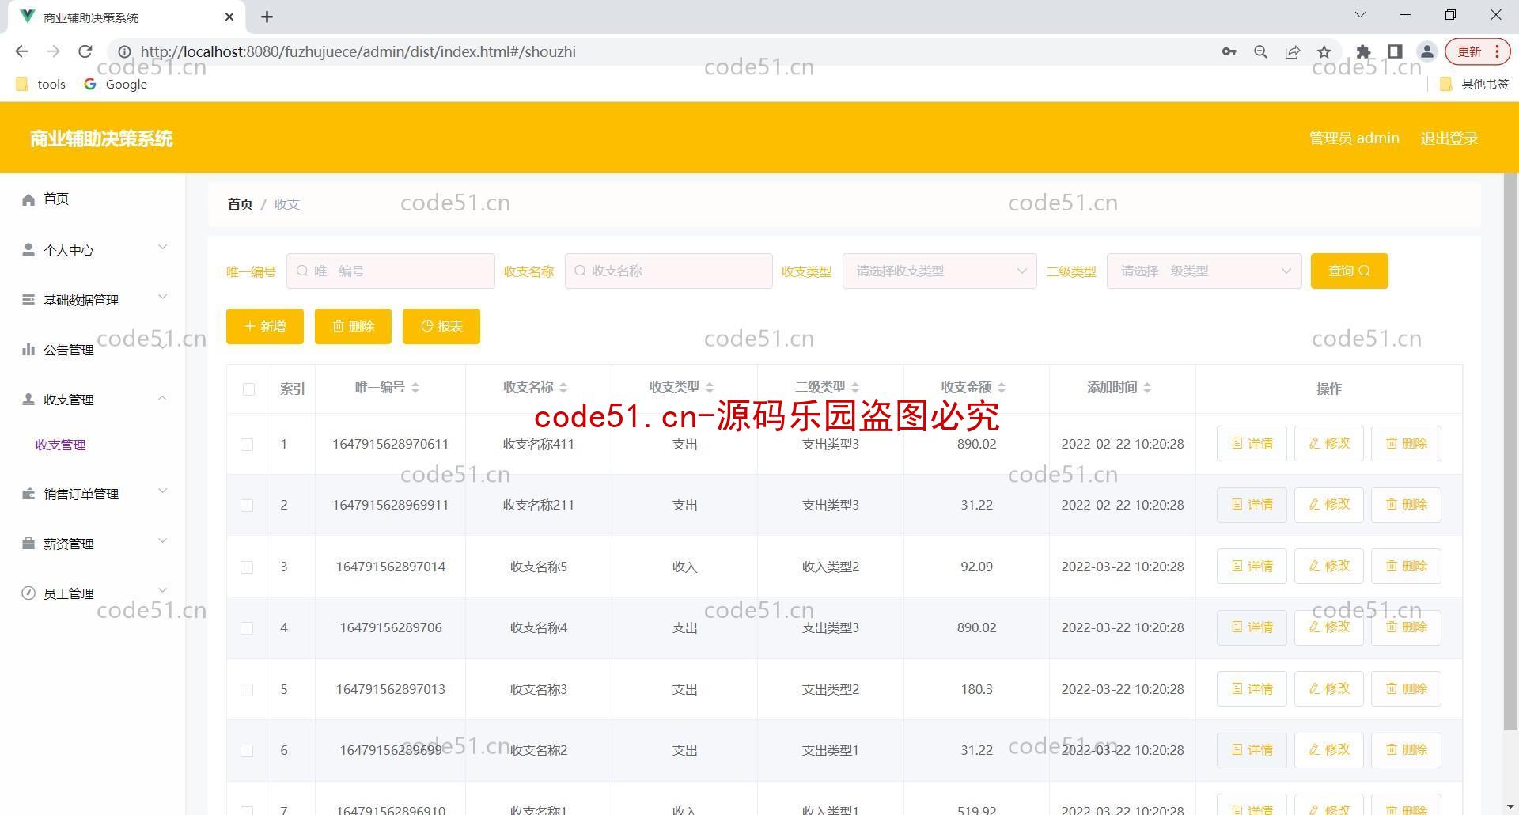The height and width of the screenshot is (815, 1519).
Task: Click 删除 for row 收支名称3
Action: [1406, 689]
